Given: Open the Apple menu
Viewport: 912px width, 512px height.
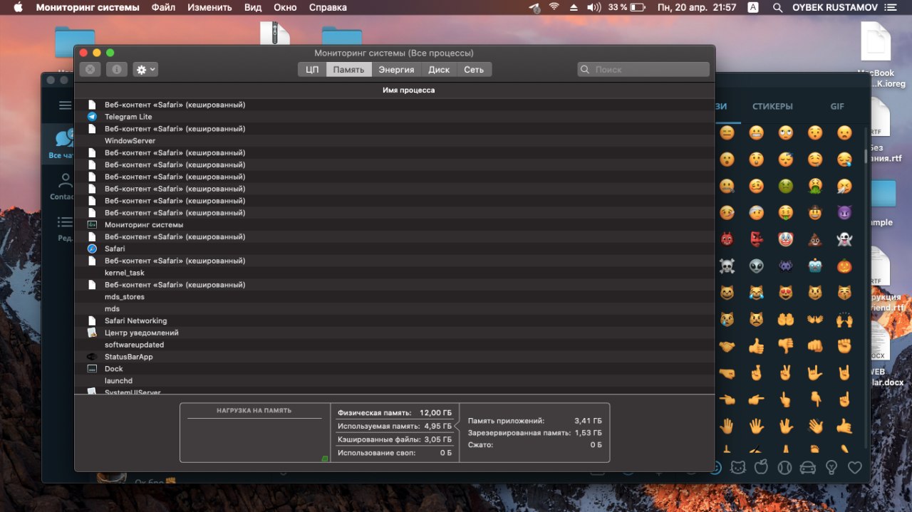Looking at the screenshot, I should point(18,8).
